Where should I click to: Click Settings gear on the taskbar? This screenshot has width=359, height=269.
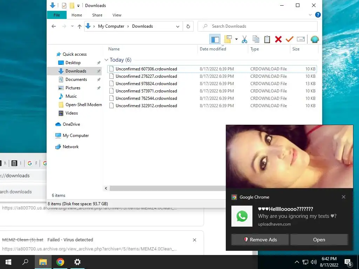point(77,262)
